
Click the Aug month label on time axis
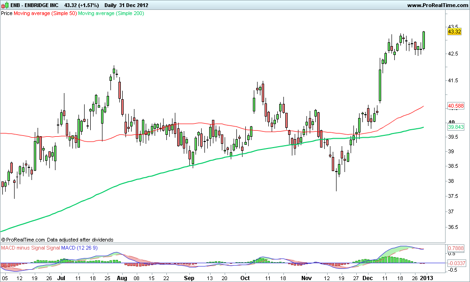pos(122,278)
